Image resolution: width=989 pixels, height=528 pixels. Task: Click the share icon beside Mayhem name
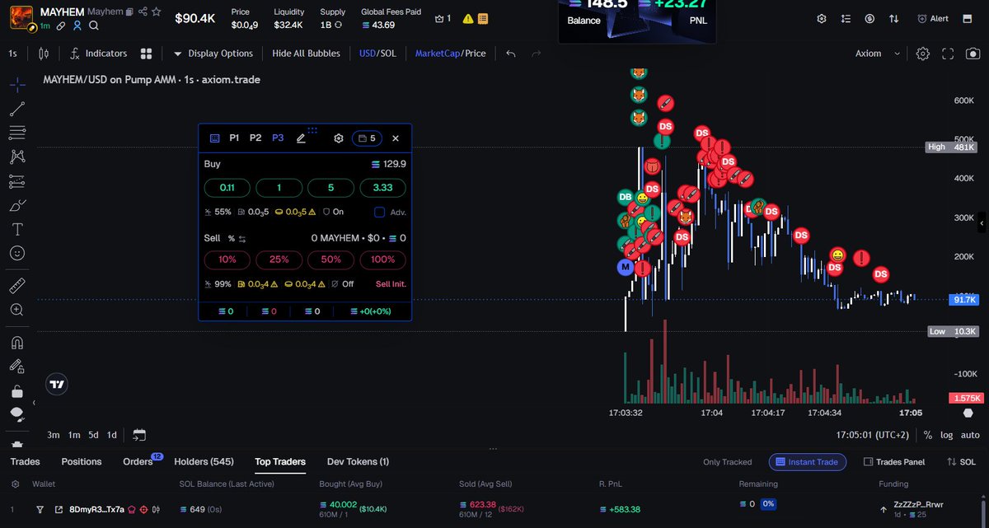[143, 12]
